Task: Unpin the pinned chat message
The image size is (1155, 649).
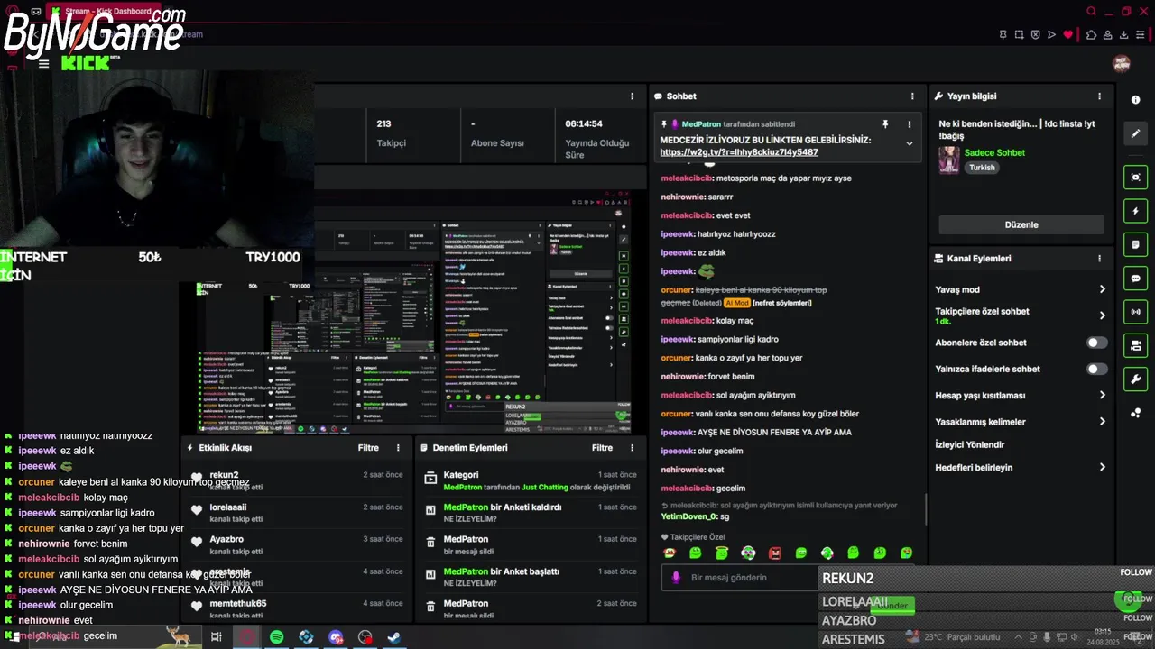Action: point(885,124)
